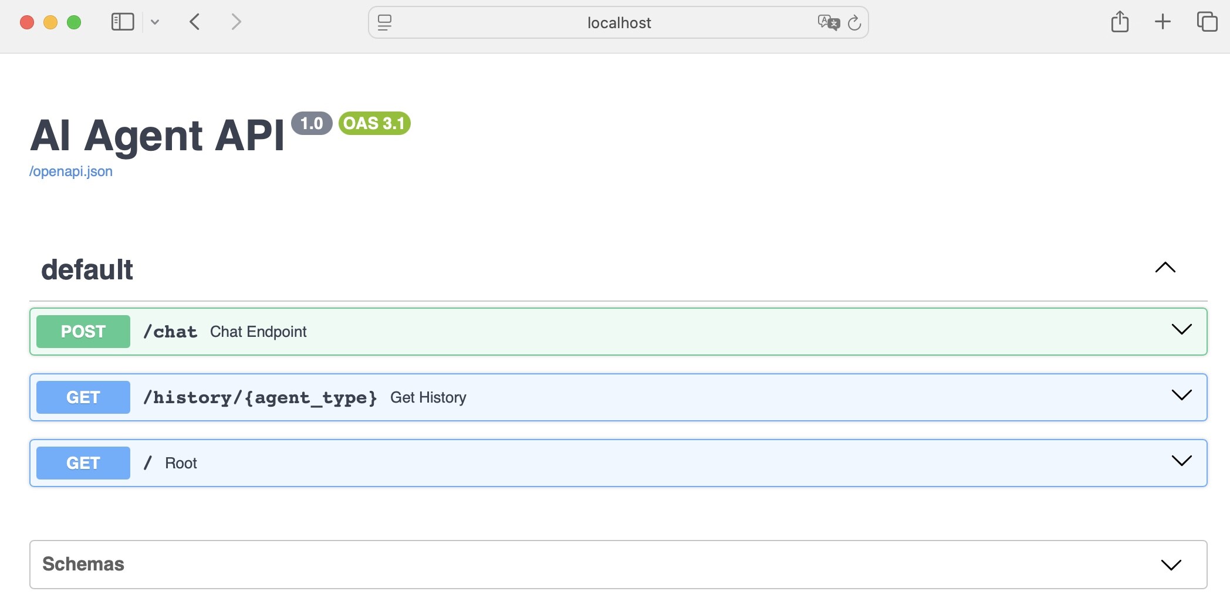Expand the Schemas section arrow
This screenshot has height=608, width=1230.
[1171, 565]
